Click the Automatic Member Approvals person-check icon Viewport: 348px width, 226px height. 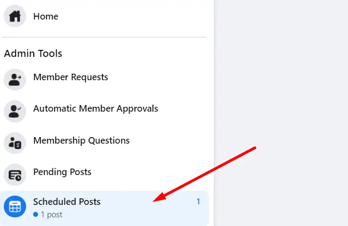[15, 111]
